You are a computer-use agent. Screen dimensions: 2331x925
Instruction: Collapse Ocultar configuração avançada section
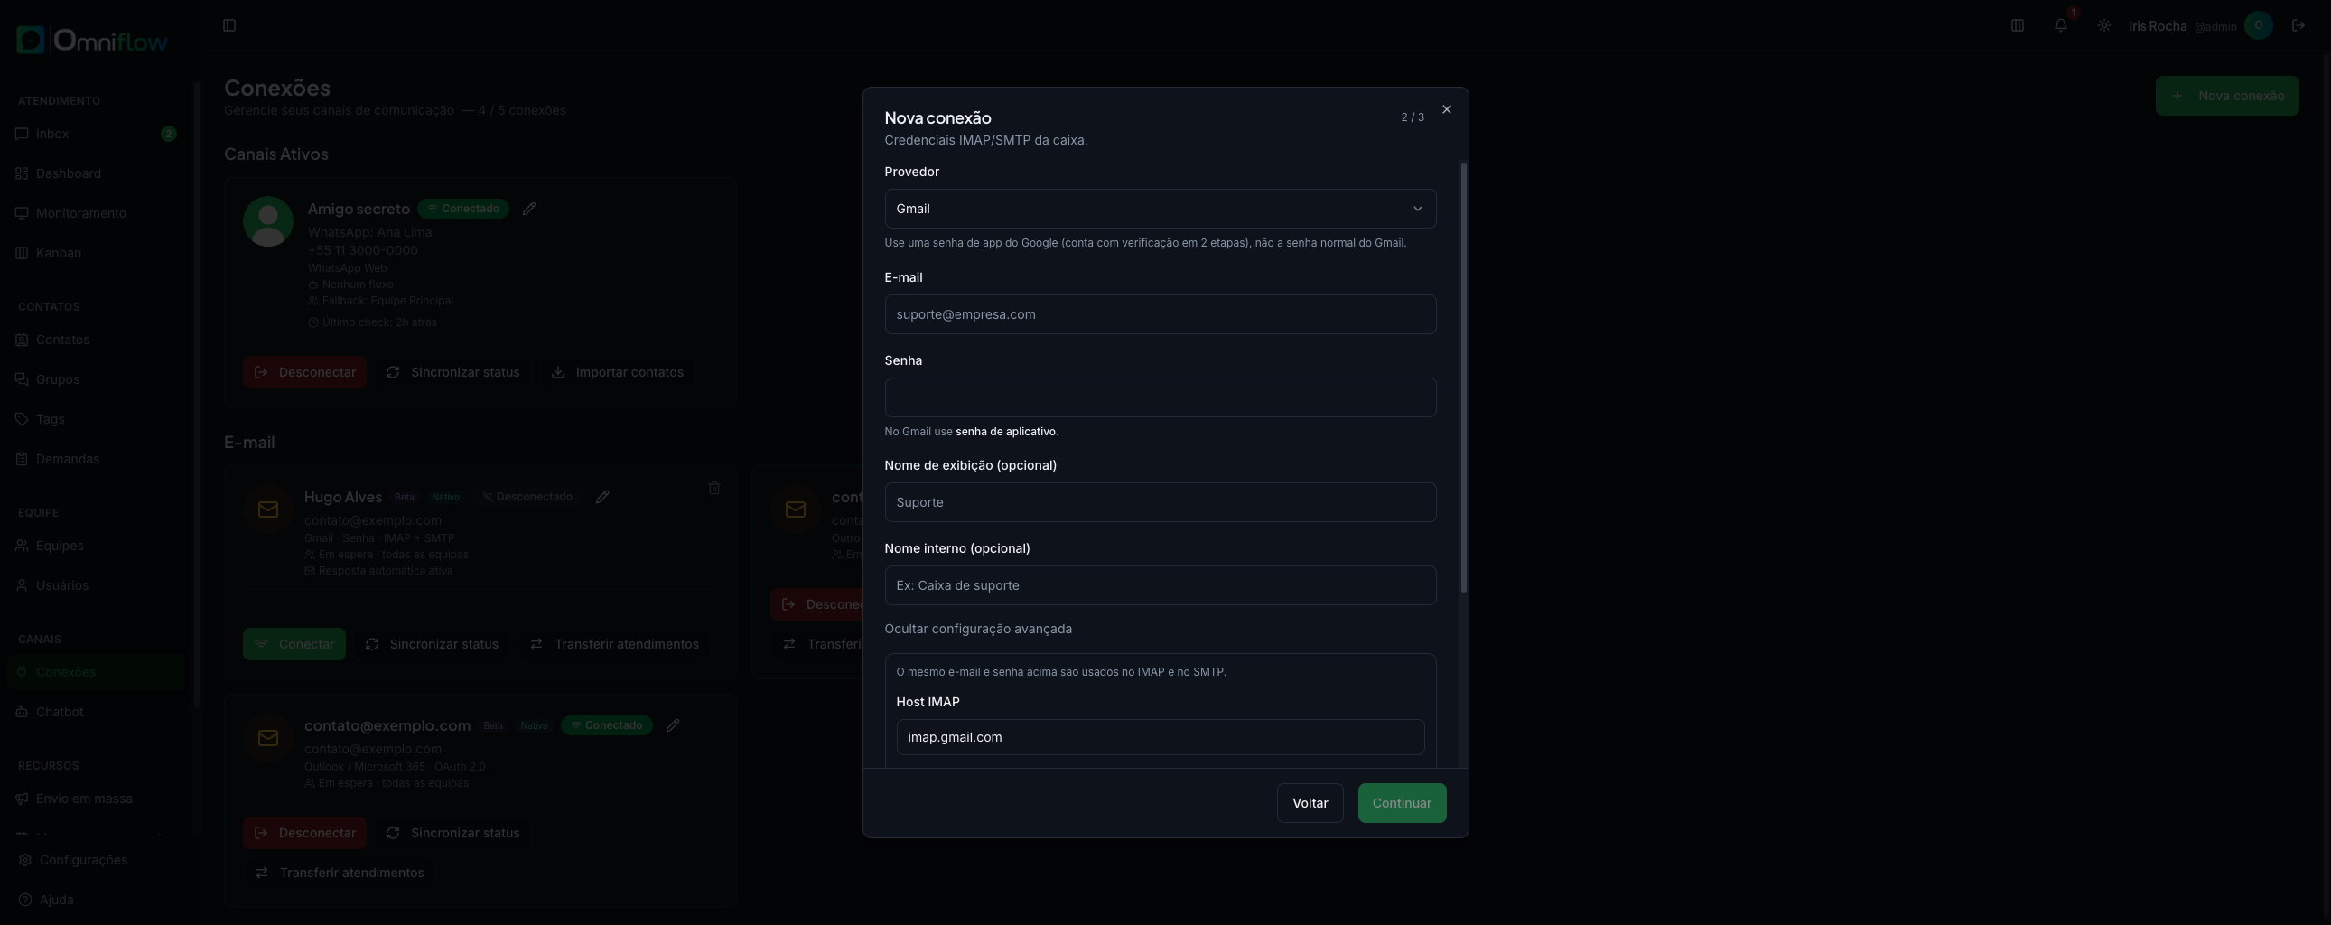point(977,628)
